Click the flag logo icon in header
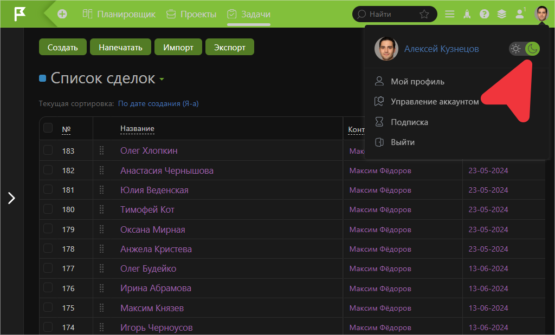This screenshot has height=335, width=555. coord(20,14)
